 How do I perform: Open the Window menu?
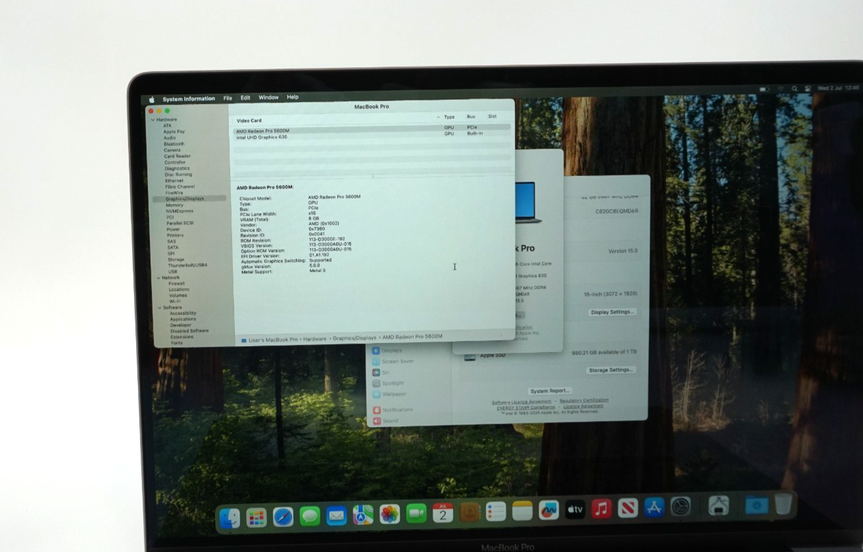point(268,97)
